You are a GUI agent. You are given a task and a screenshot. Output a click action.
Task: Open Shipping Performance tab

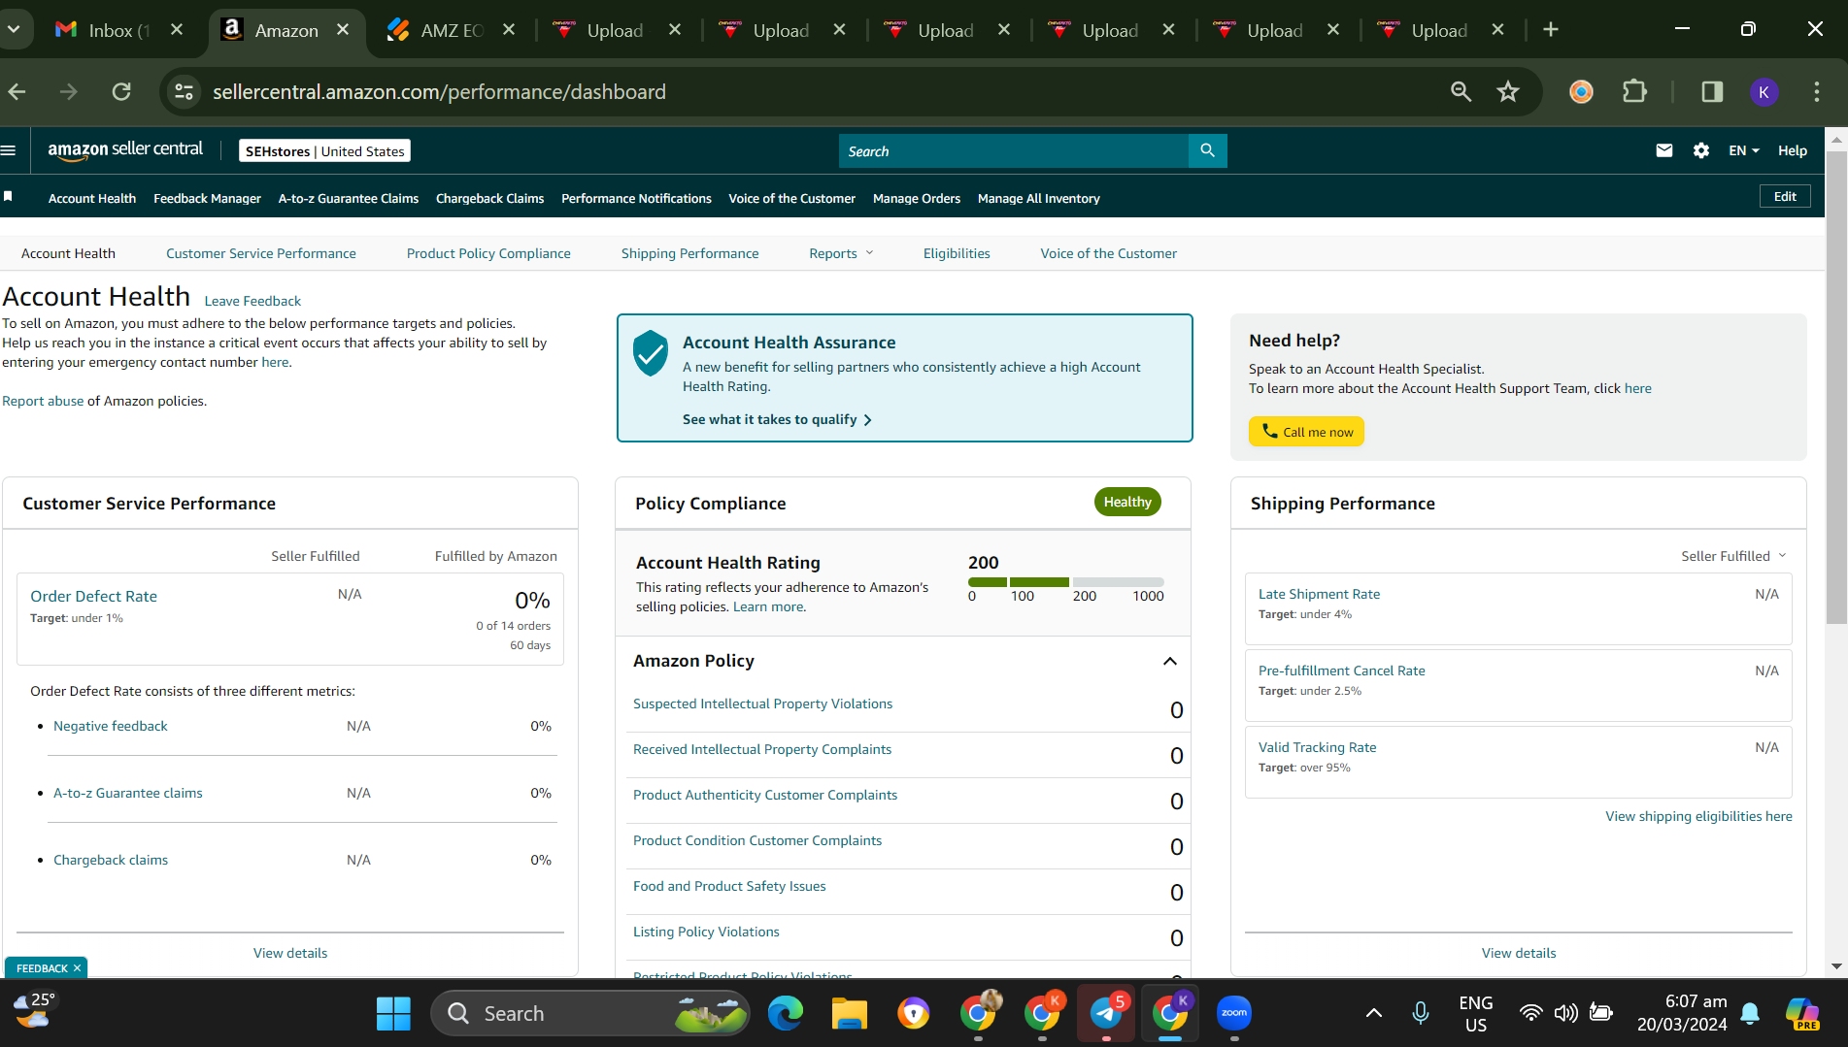[689, 253]
